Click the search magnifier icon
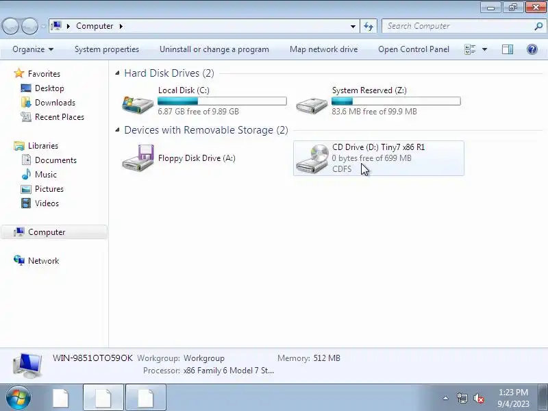 click(538, 26)
